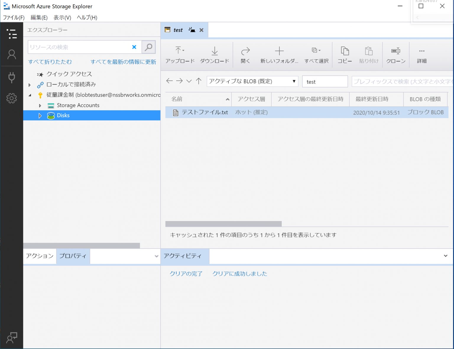Click すべてを最新の情報に更新 link

click(123, 62)
